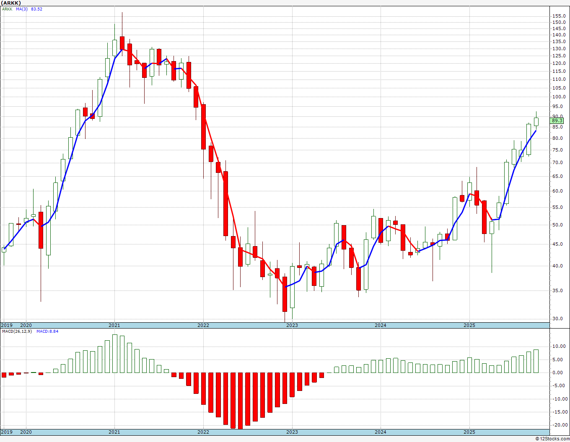Viewport: 570px width, 442px height.
Task: Click 2023 on the MACD panel time axis
Action: (x=292, y=432)
